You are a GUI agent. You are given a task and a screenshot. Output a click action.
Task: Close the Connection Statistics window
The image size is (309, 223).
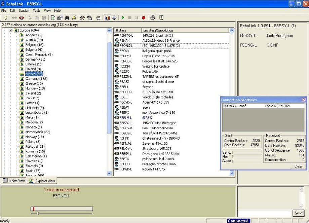304,100
